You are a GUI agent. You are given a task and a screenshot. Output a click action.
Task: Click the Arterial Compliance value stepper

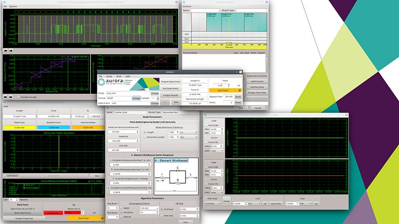click(x=149, y=183)
